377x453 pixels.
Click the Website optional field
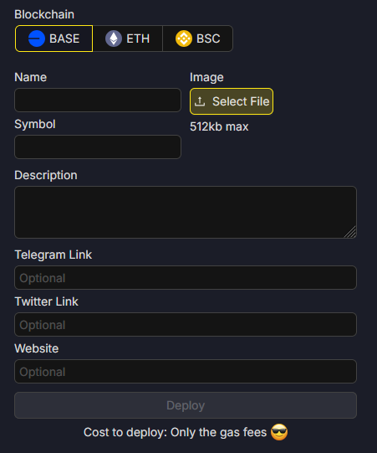coord(186,371)
